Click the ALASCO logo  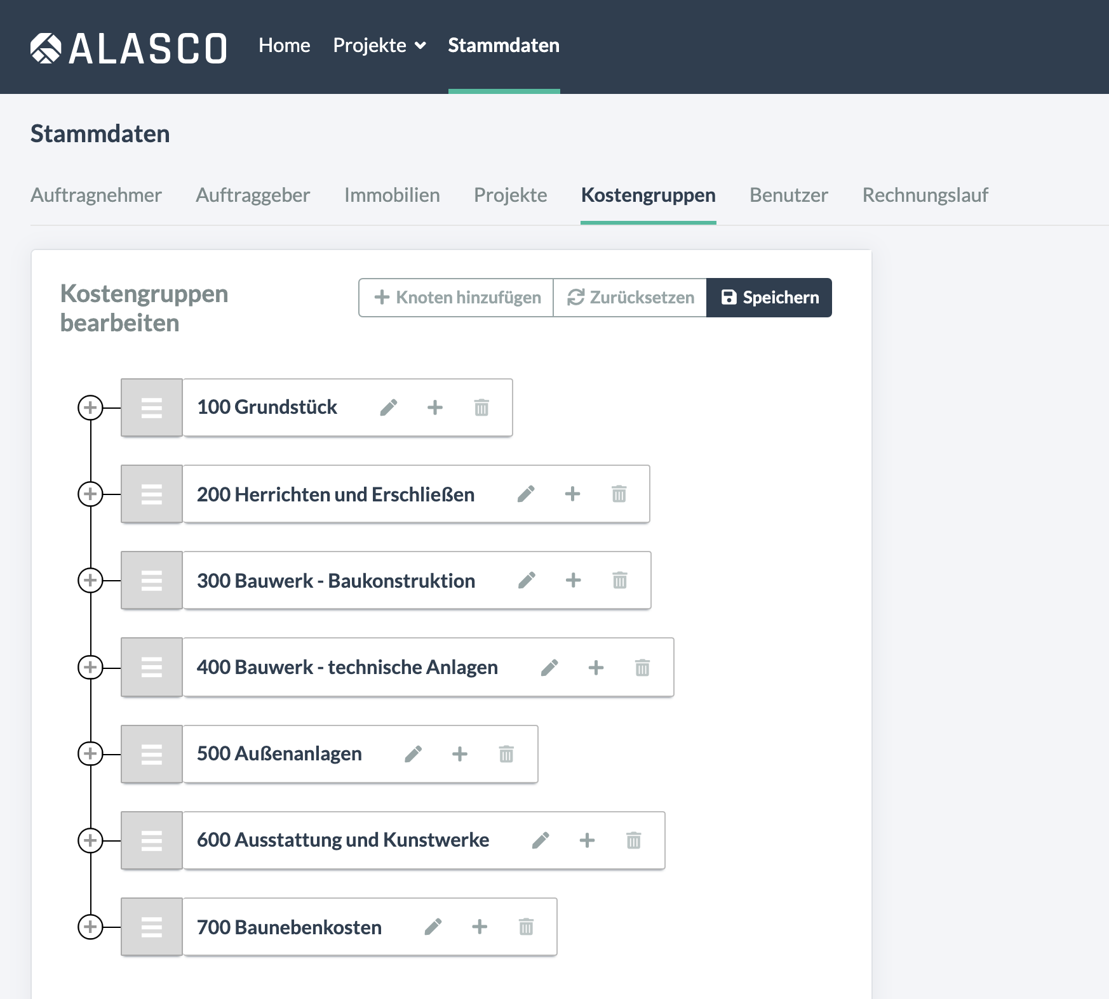click(x=129, y=48)
